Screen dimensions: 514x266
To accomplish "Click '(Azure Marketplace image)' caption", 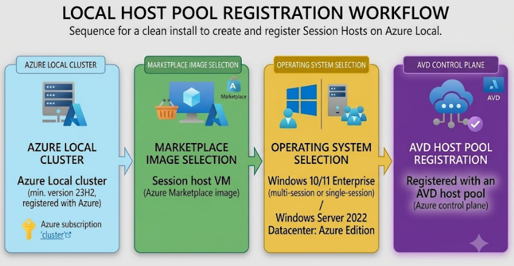I will coord(192,193).
